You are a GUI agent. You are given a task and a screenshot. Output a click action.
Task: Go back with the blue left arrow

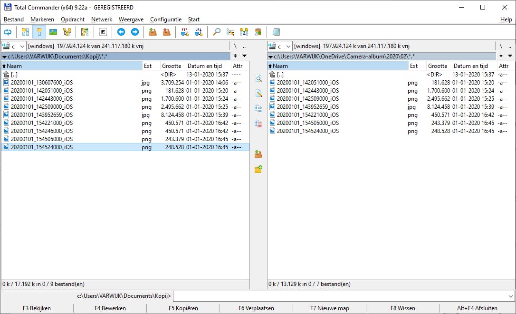point(121,32)
